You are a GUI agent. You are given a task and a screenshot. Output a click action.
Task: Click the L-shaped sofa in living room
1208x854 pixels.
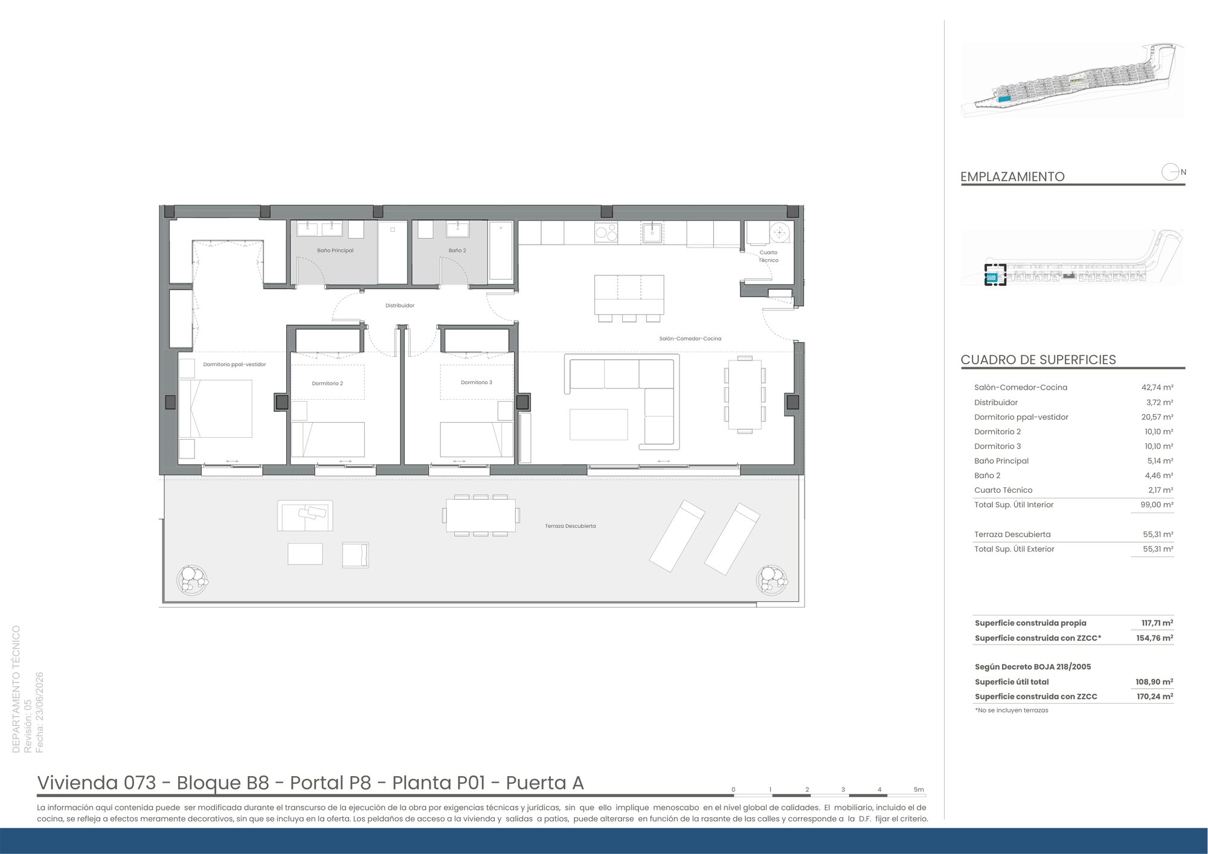coord(622,402)
